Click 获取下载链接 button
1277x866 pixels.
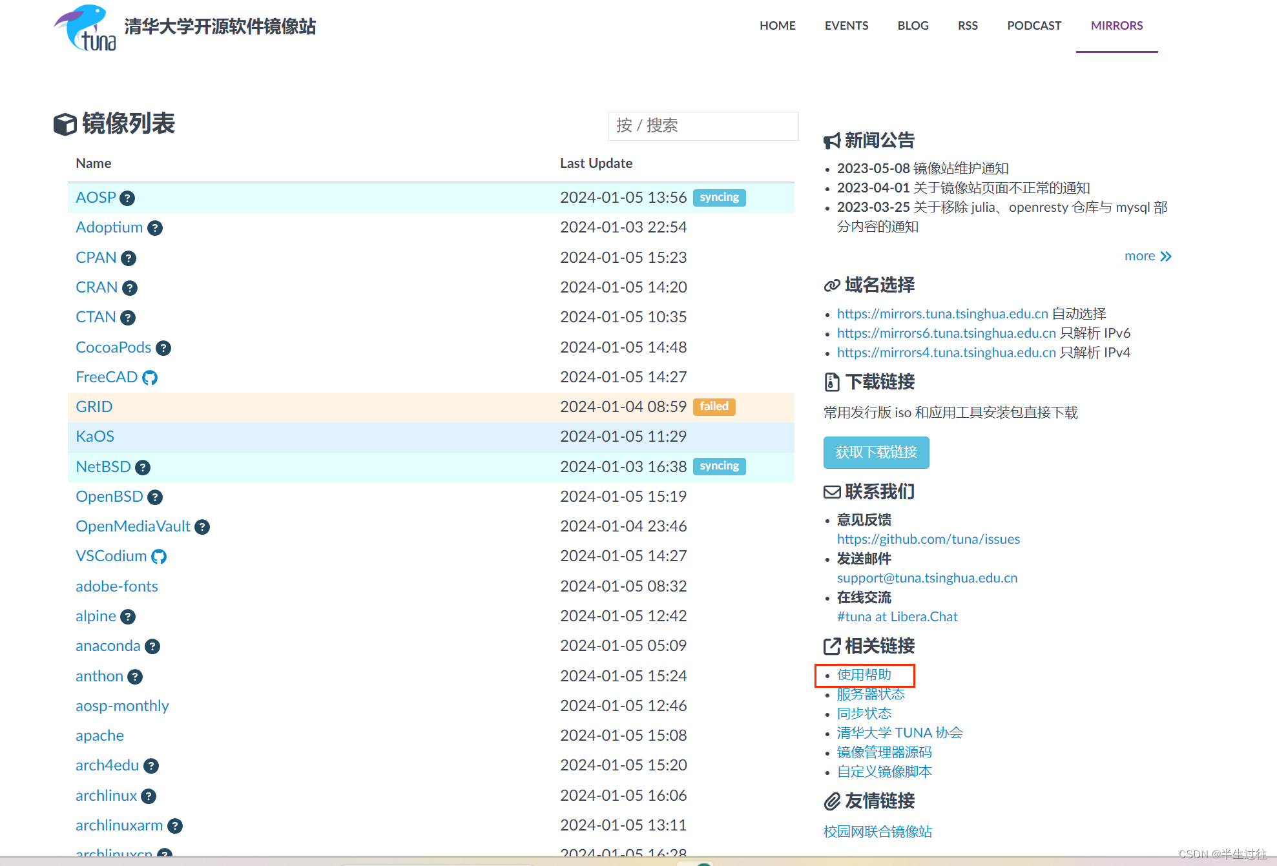point(875,451)
